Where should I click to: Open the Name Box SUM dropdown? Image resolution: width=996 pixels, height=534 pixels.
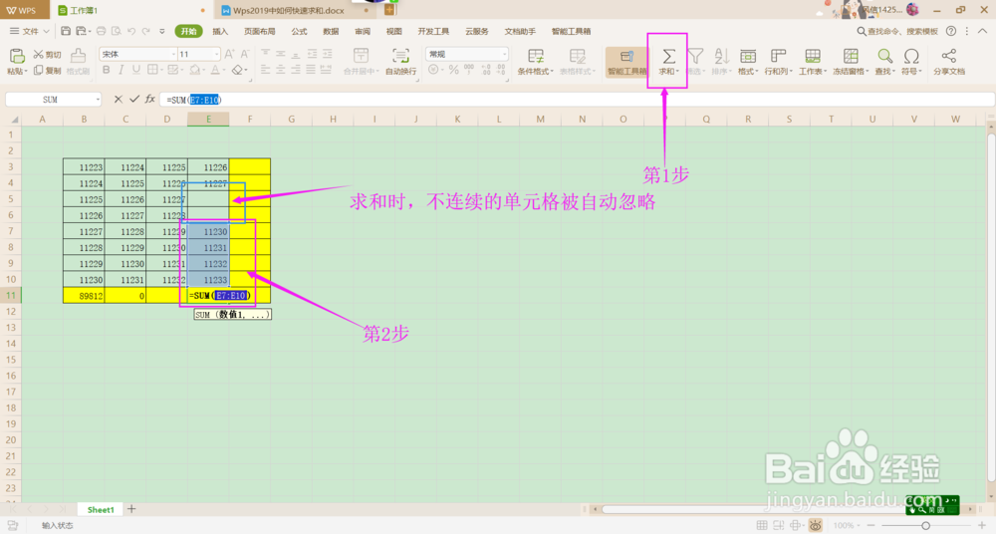click(98, 100)
